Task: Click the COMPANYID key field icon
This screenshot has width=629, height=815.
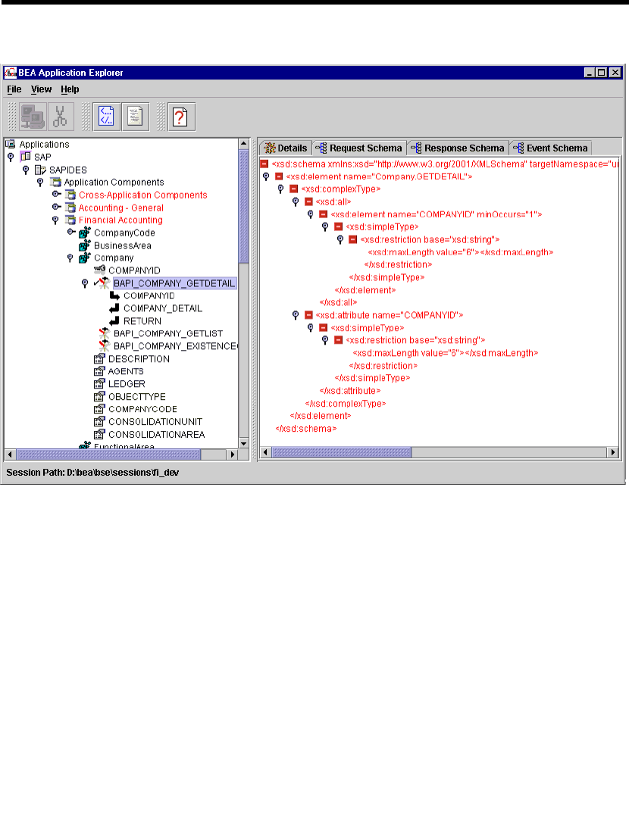Action: tap(100, 270)
